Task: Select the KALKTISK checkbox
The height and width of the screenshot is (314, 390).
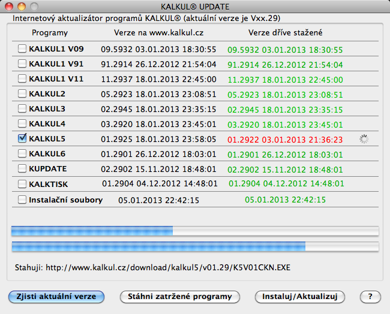Action: [22, 184]
